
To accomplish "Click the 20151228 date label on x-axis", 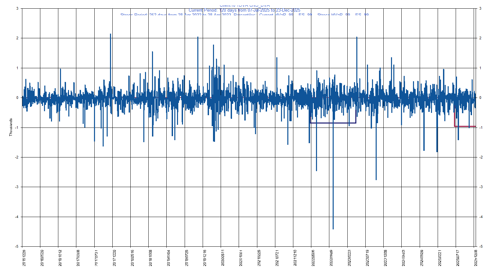I will pyautogui.click(x=24, y=257).
